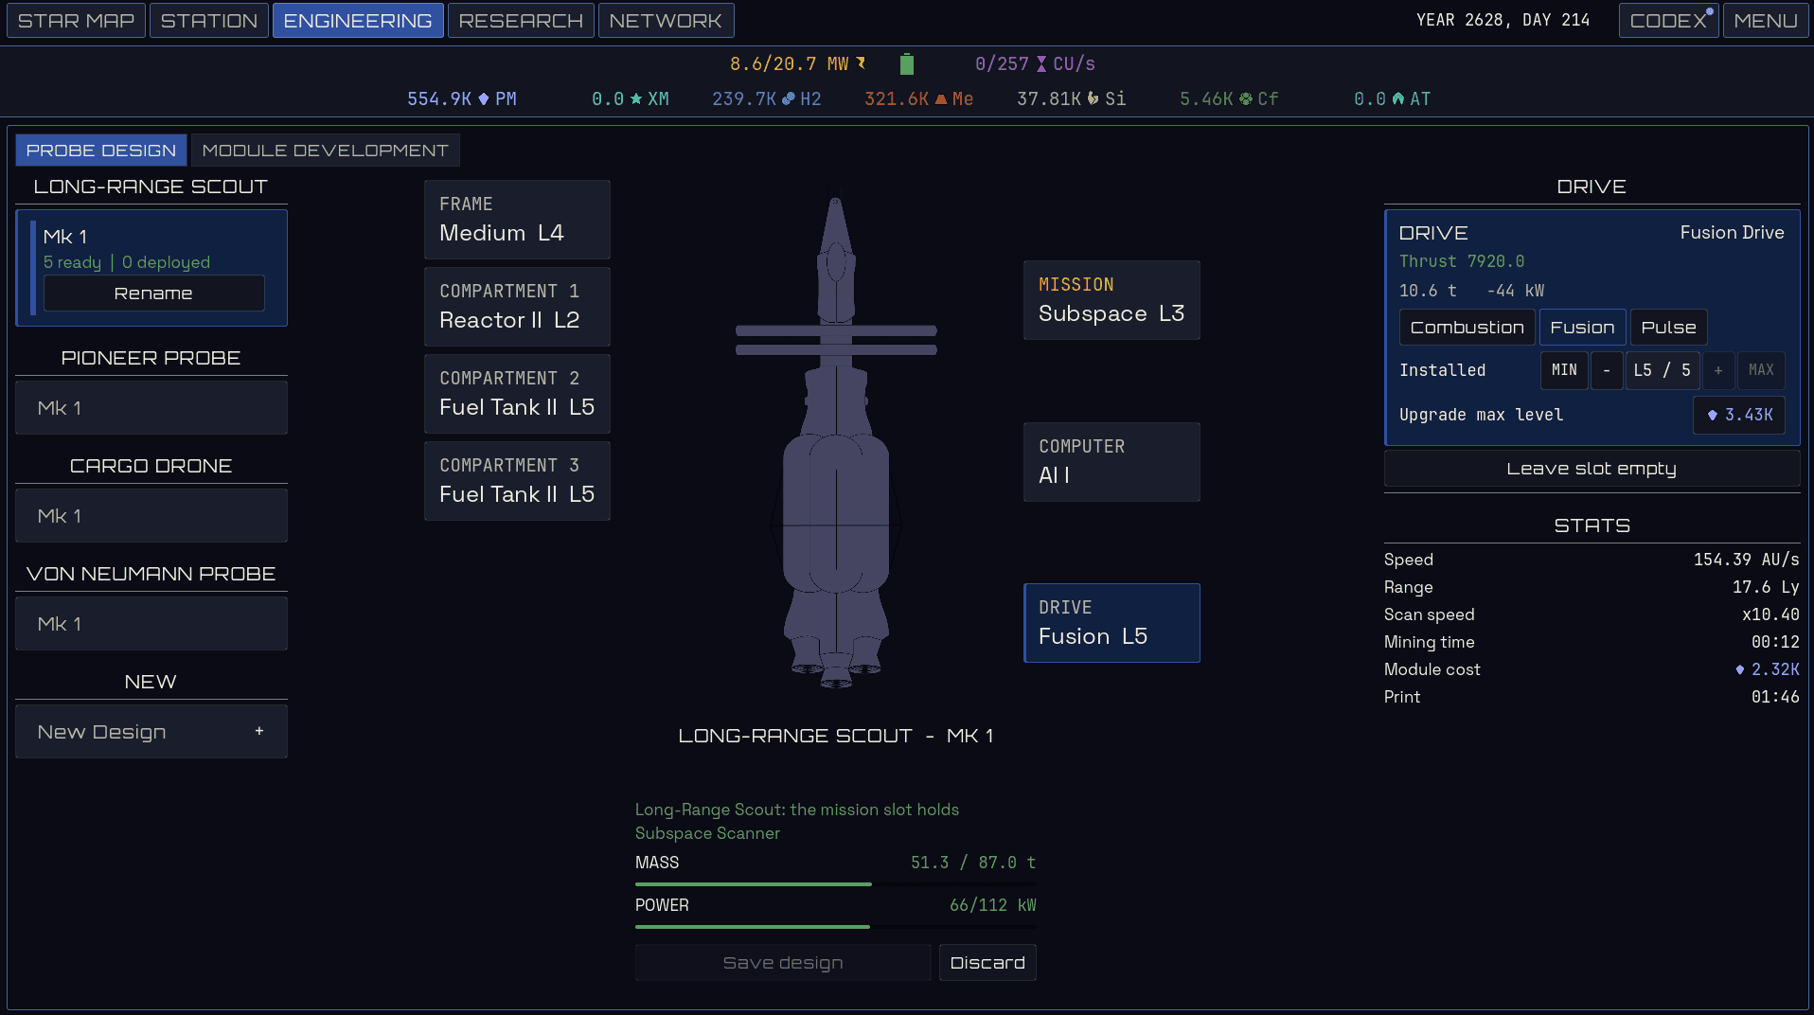Rename the Long-Range Scout Mk 1
The height and width of the screenshot is (1015, 1814).
[153, 294]
